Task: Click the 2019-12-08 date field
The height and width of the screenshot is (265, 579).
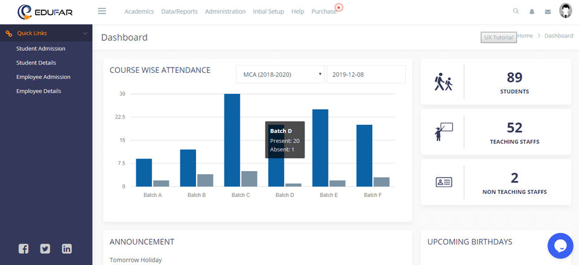Action: click(x=366, y=75)
